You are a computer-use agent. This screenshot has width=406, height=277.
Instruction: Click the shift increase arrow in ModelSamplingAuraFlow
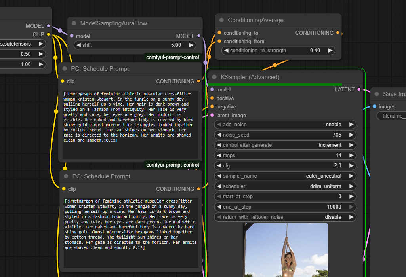(191, 45)
